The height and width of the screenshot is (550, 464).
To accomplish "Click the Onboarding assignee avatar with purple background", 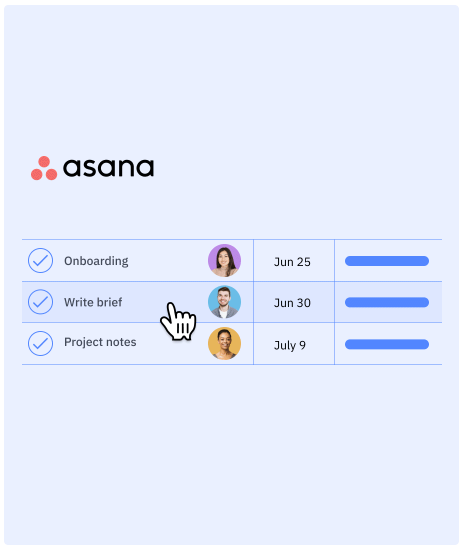I will click(x=224, y=260).
